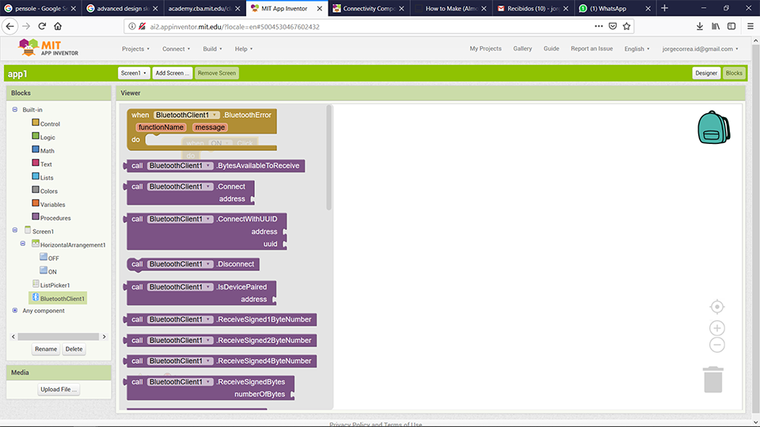Click the ListPicker1 component icon
The height and width of the screenshot is (427, 760).
click(36, 284)
